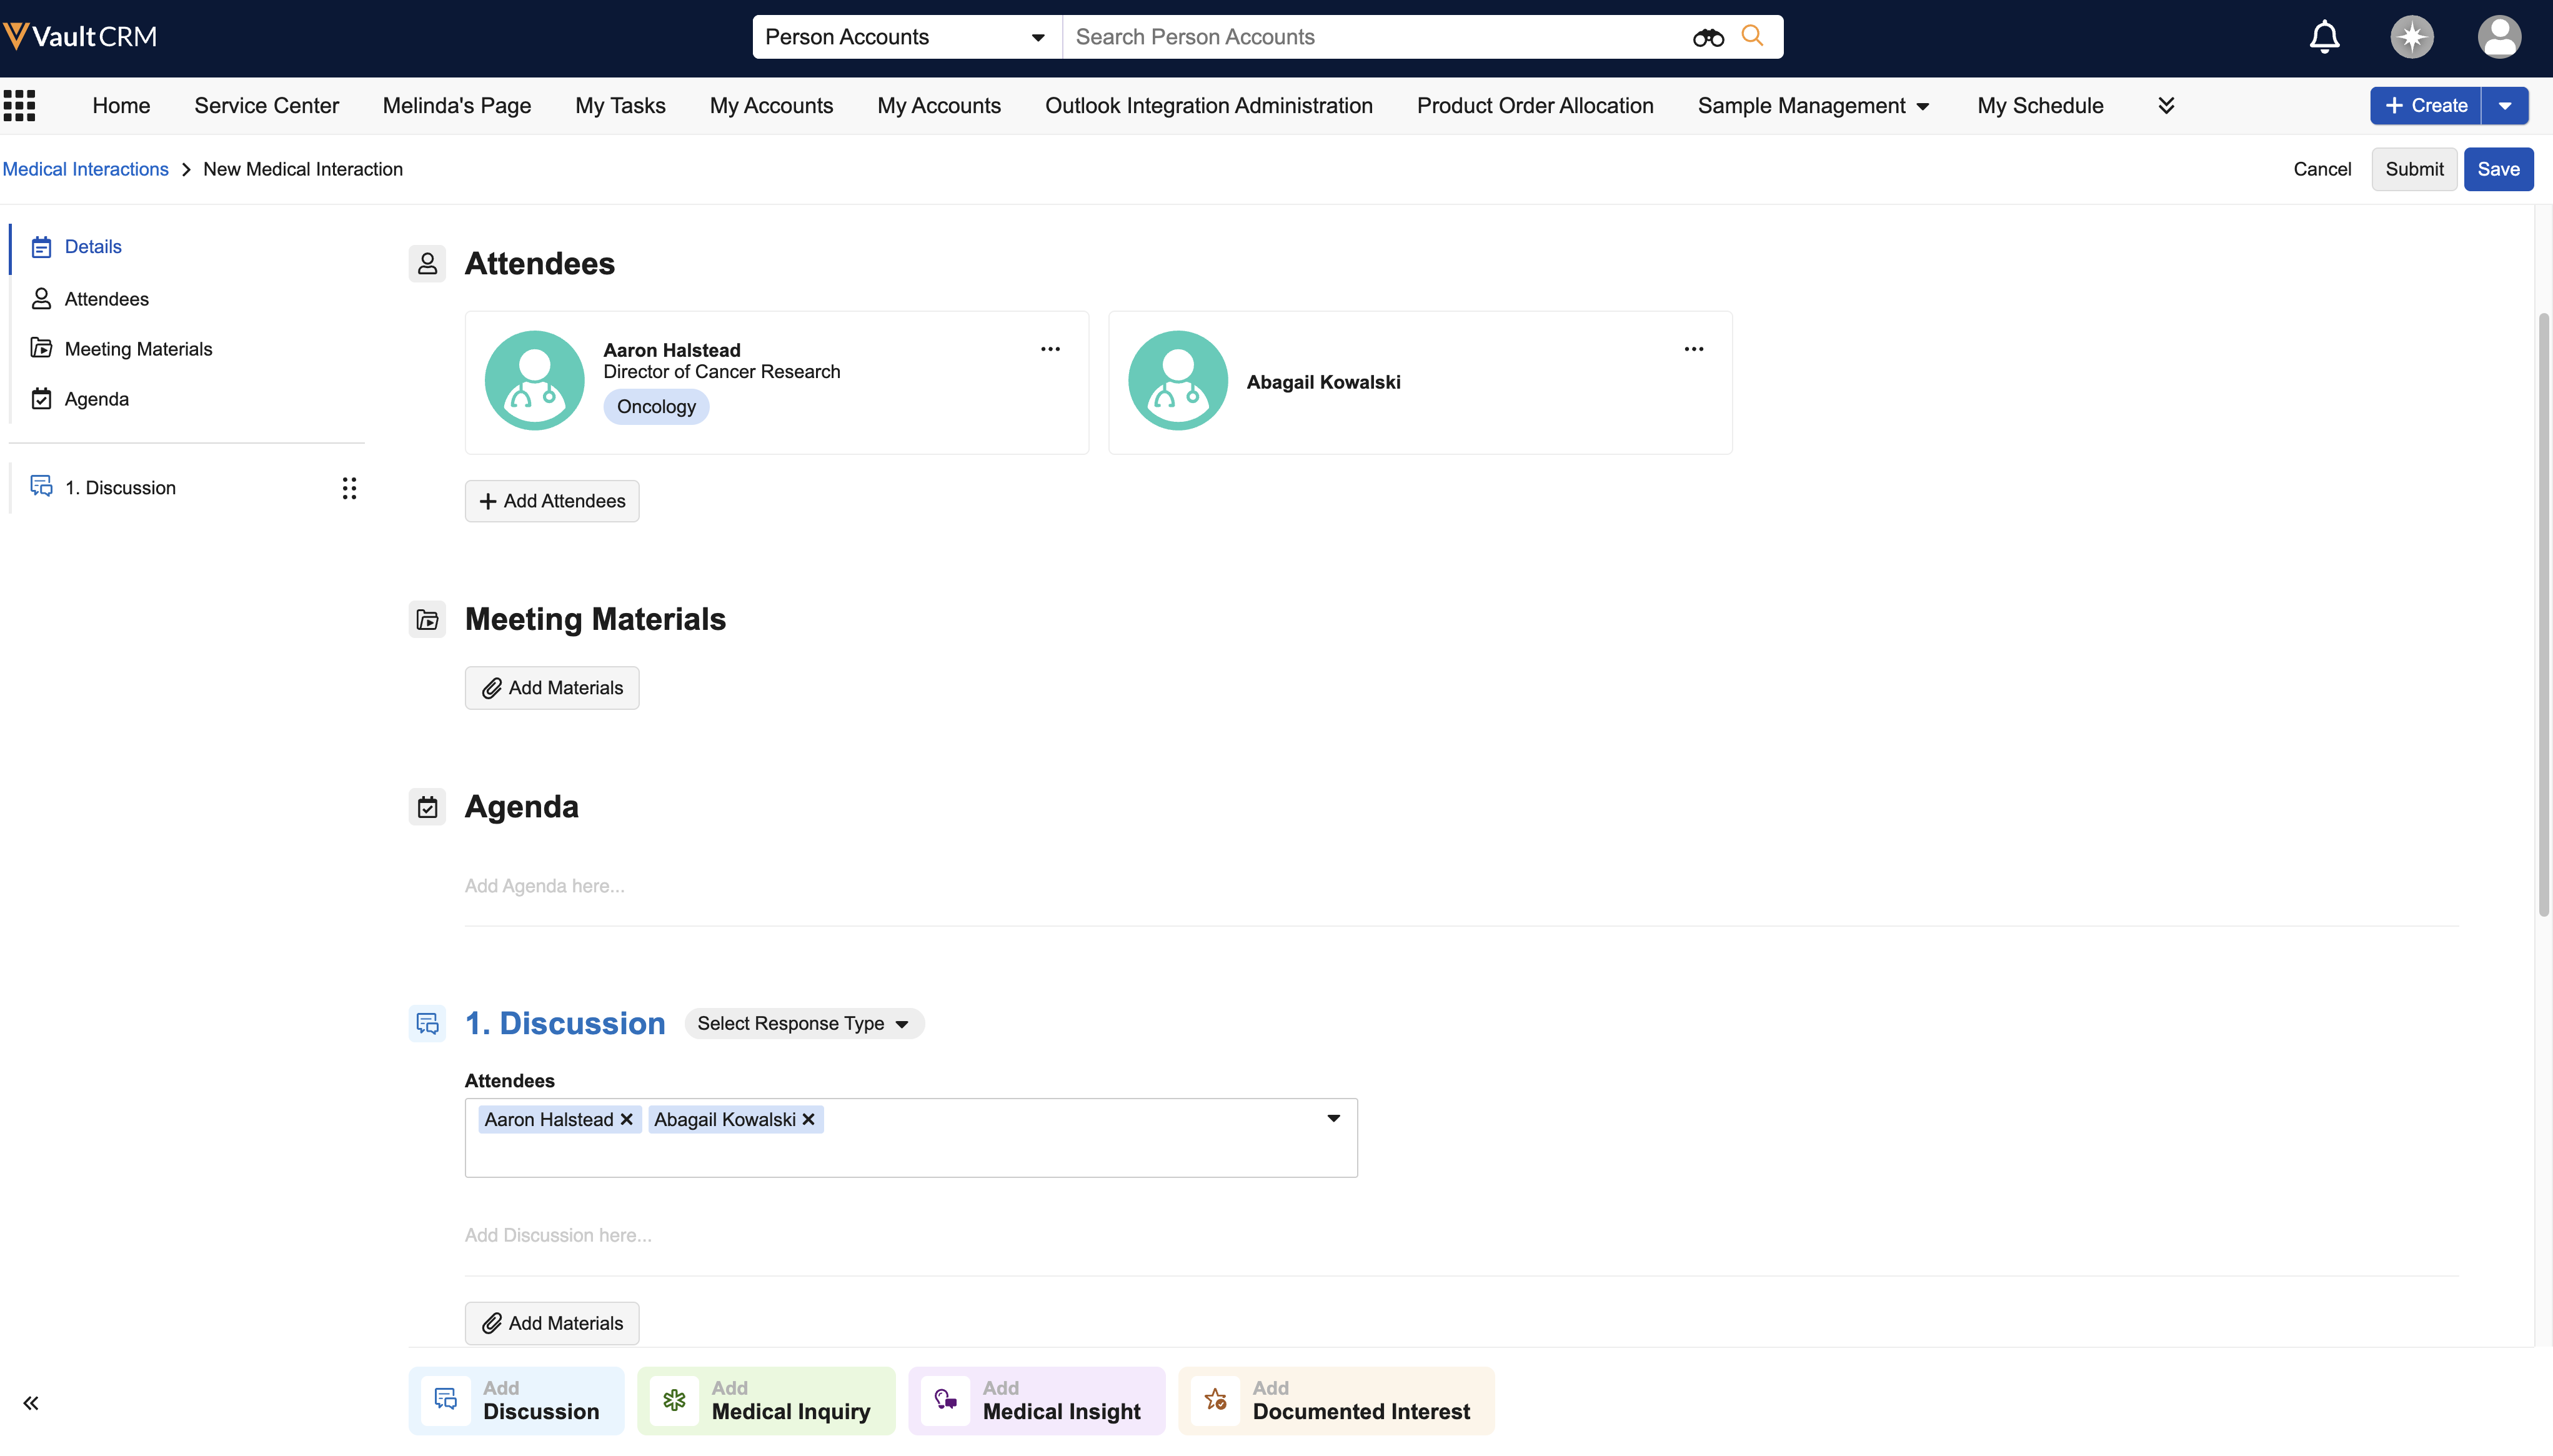
Task: Click the orange search magnifier icon
Action: coord(1753,36)
